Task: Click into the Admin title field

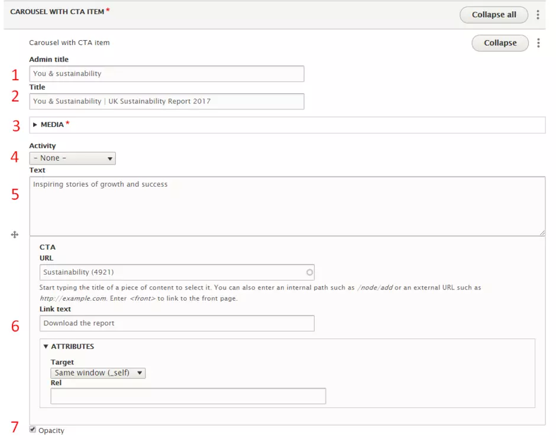Action: coord(166,74)
